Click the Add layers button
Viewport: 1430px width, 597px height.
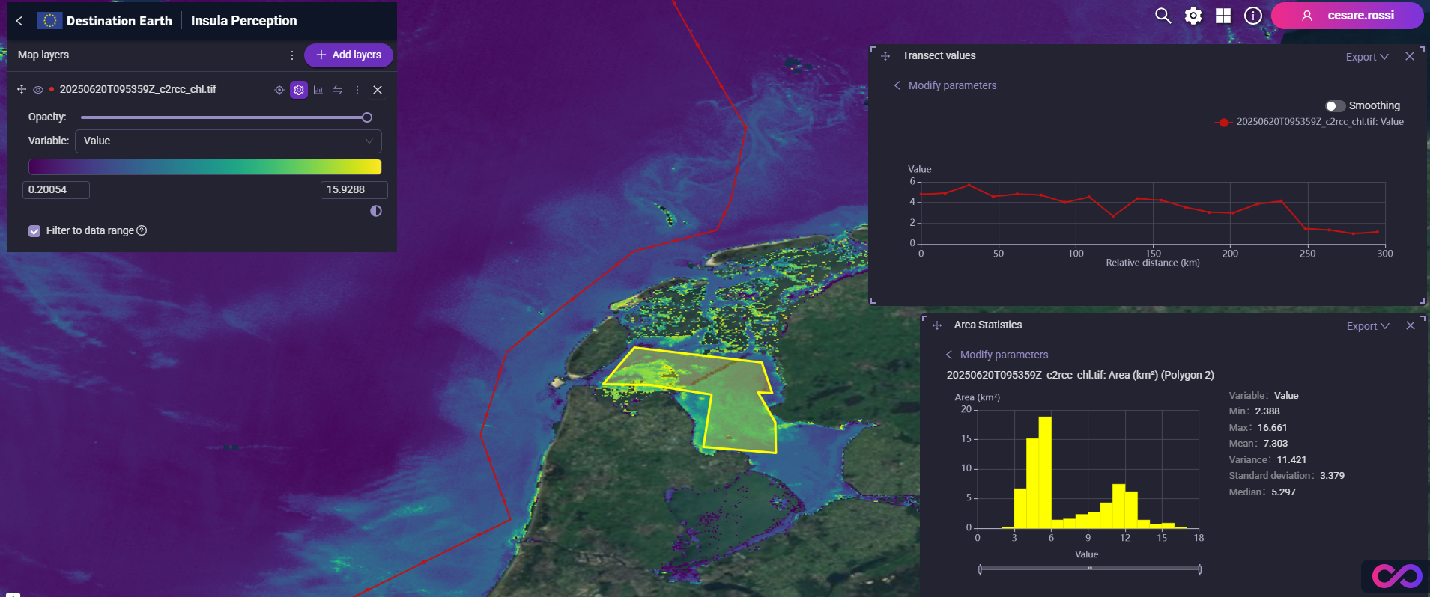[x=348, y=55]
